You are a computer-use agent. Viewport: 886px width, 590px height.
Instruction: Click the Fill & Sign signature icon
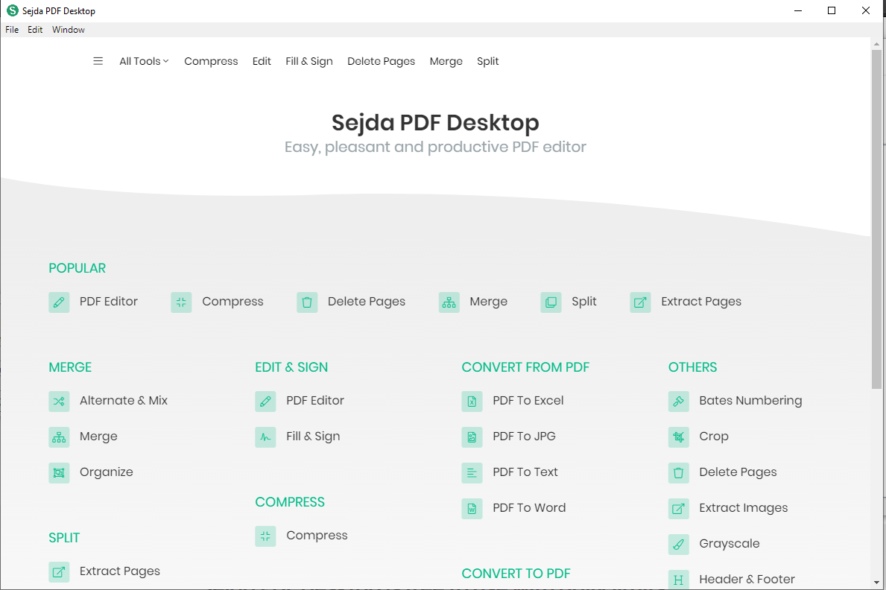[265, 437]
